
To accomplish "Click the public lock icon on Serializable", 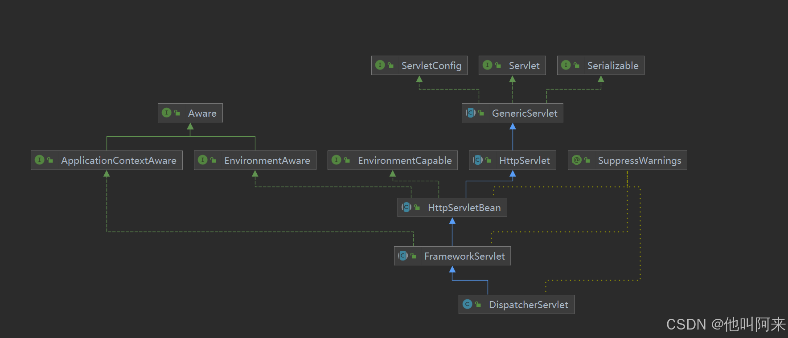I will pos(576,65).
